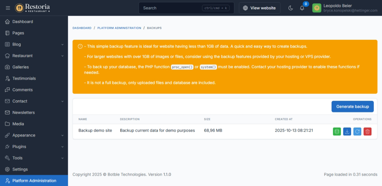Go to Media in the sidebar

18,124
